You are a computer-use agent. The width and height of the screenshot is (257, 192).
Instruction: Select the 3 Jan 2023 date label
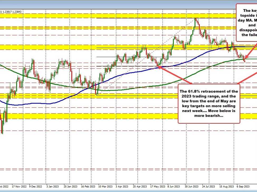click(52, 186)
